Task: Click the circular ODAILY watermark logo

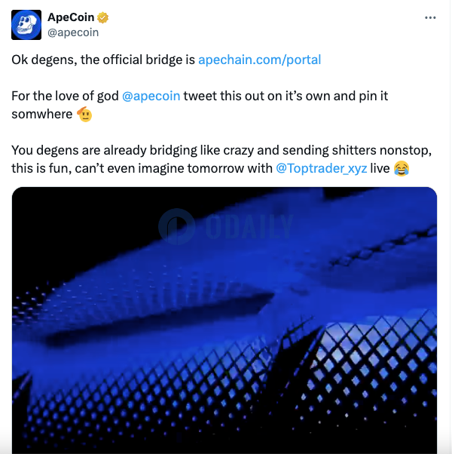Action: (x=177, y=226)
